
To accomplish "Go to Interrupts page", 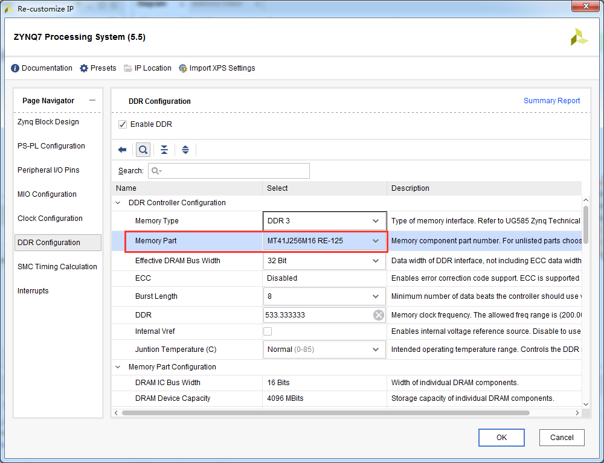I will (x=33, y=291).
